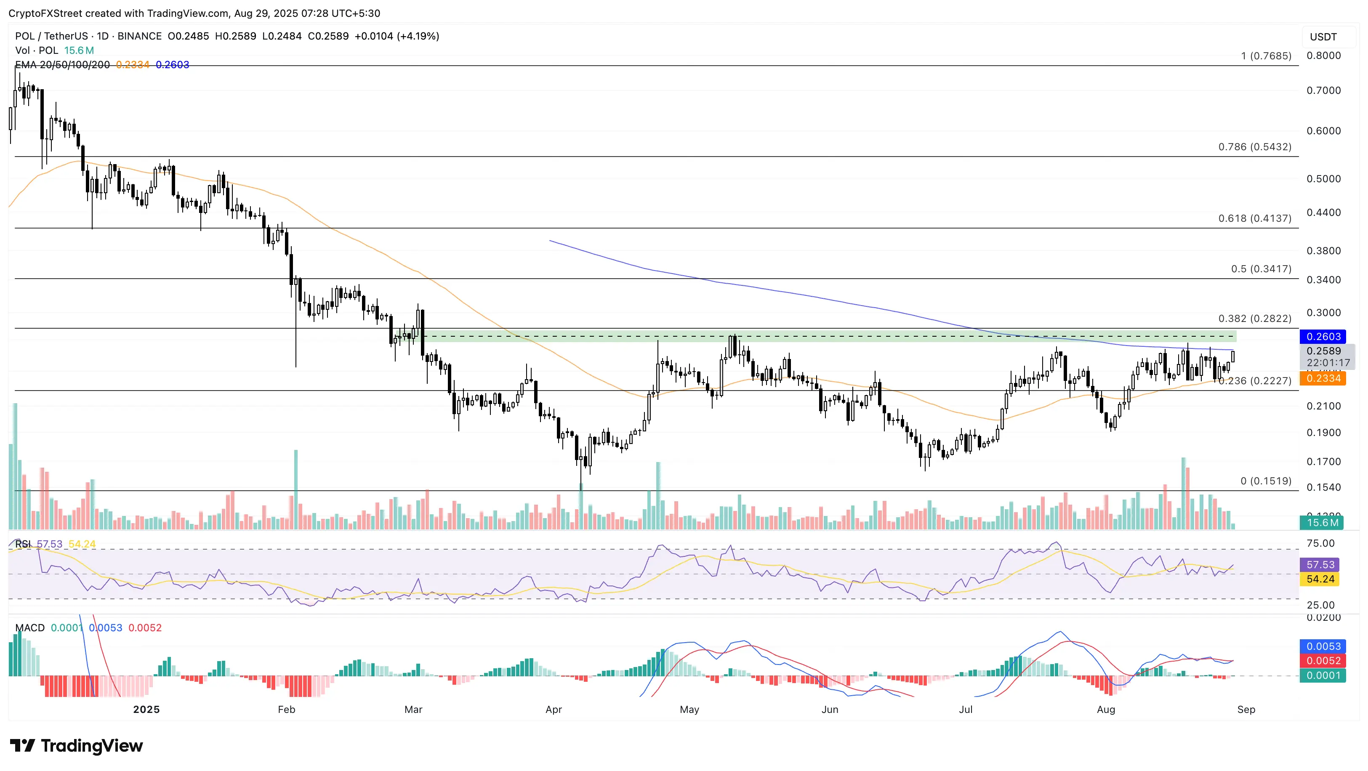Image resolution: width=1368 pixels, height=771 pixels.
Task: Click the 0.5 (0.3417) Fibonacci label
Action: tap(1261, 269)
